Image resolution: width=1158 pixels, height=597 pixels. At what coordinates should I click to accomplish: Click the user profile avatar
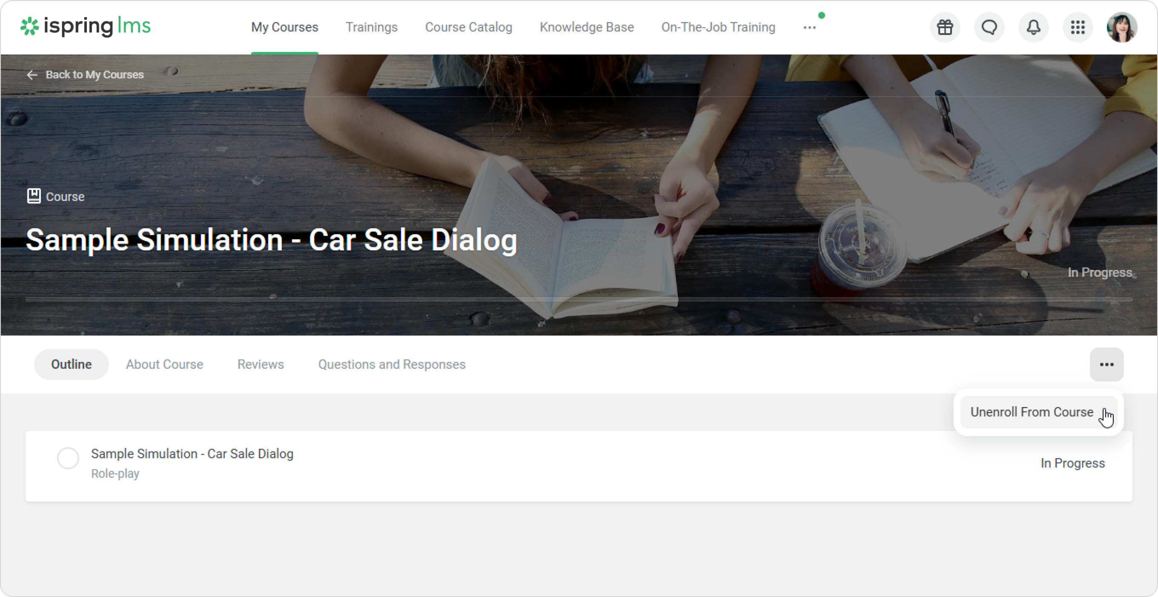click(x=1121, y=27)
